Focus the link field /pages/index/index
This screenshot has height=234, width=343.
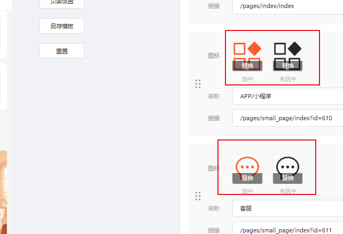point(287,6)
